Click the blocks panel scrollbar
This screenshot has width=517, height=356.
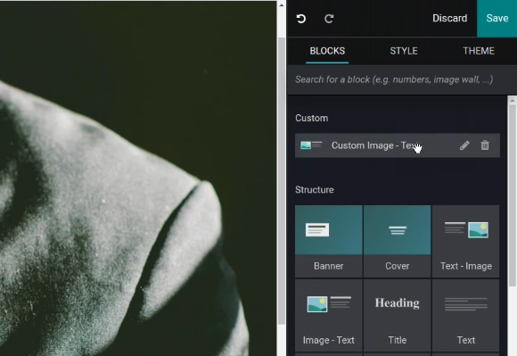pos(513,196)
